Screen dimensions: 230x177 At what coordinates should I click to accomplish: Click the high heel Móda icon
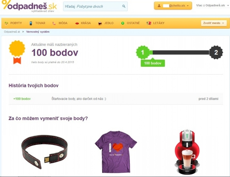54,23
